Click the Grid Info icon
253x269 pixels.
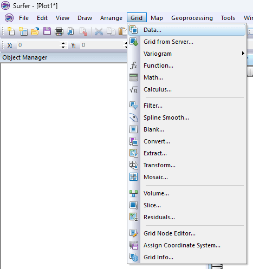(x=134, y=257)
